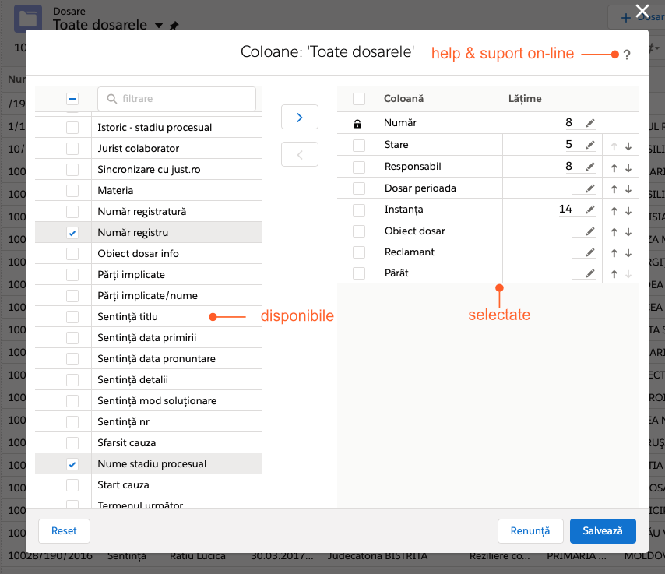Click width value 14 for Instanța

pos(565,210)
